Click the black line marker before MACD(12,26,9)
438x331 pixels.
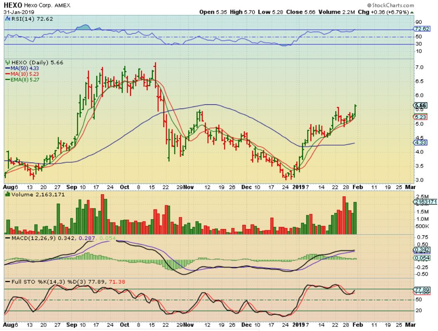7,238
